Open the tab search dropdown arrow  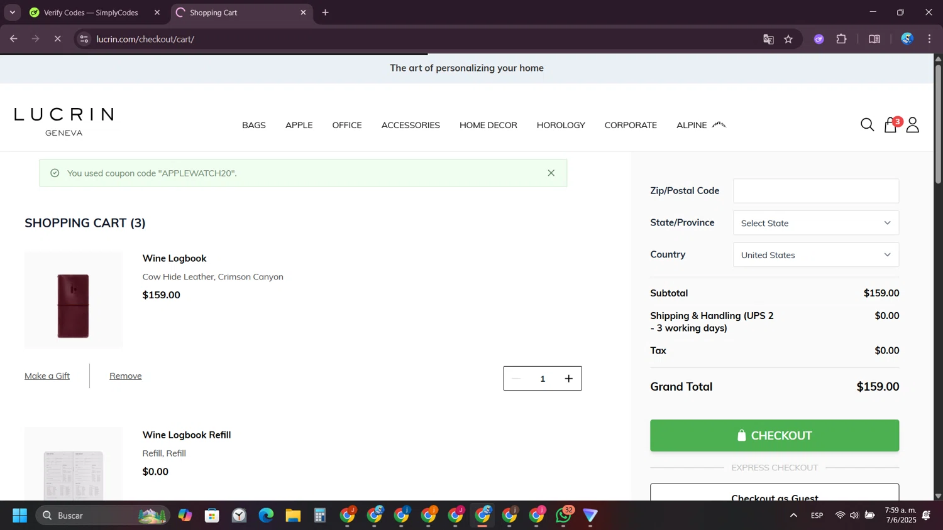[12, 13]
